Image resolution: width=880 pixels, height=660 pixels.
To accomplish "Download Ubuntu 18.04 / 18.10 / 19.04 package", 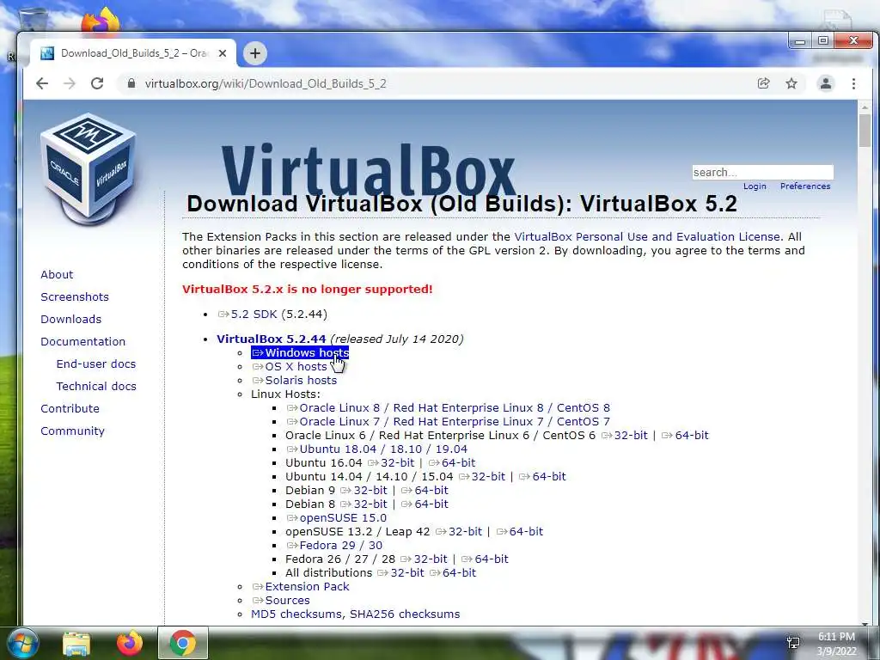I will [377, 449].
